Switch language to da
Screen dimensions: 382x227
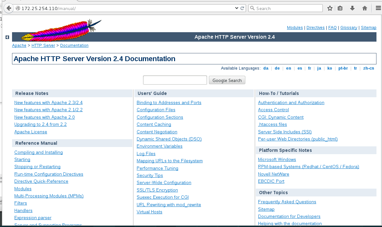click(x=266, y=68)
